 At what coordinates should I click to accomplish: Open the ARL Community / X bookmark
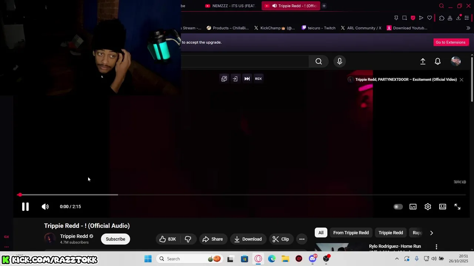[361, 28]
